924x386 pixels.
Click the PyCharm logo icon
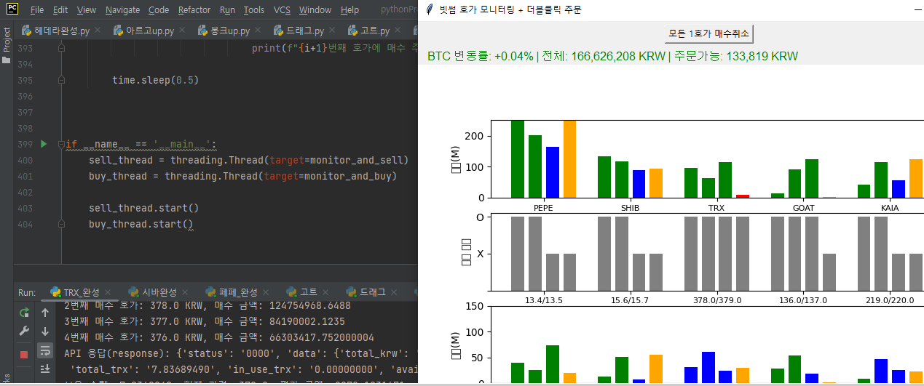(x=12, y=9)
